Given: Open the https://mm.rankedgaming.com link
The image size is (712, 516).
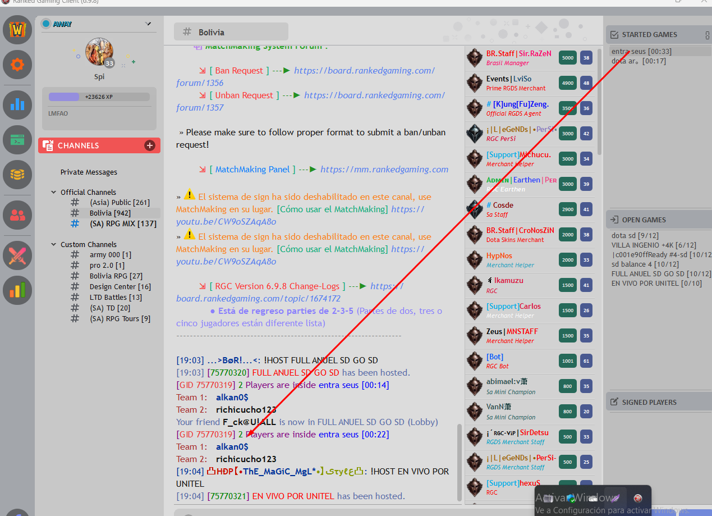Looking at the screenshot, I should click(384, 170).
